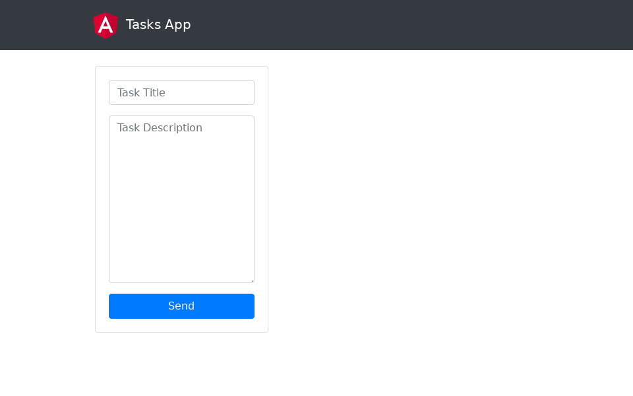Open the Tasks App brand link
The height and width of the screenshot is (396, 633).
click(158, 25)
